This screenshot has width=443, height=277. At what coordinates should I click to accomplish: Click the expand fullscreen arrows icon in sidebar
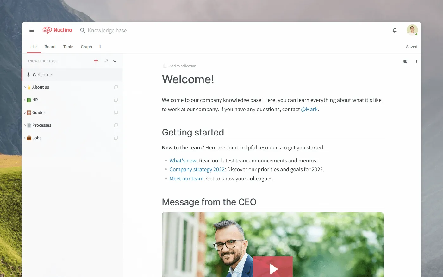(x=106, y=61)
